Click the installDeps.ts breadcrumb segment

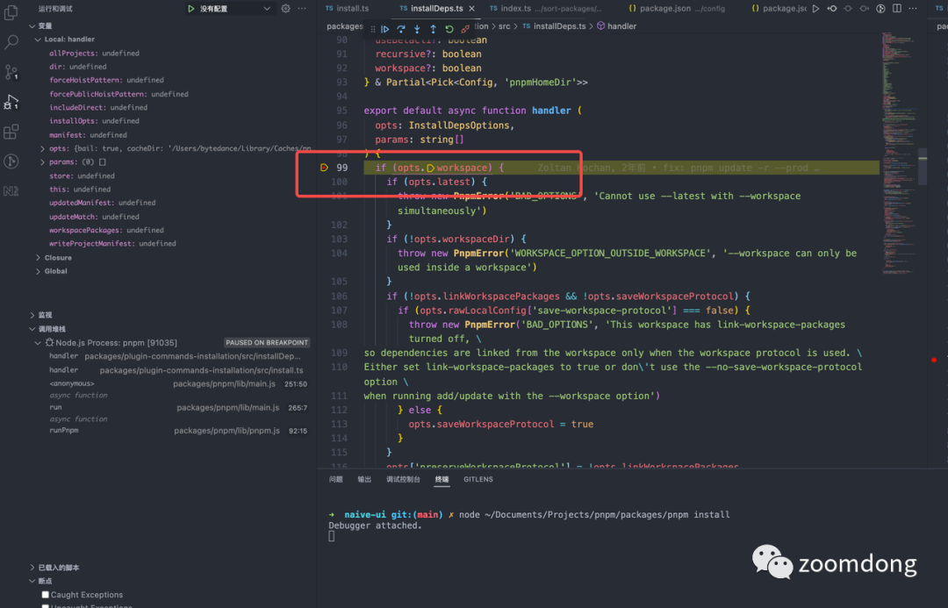point(554,26)
